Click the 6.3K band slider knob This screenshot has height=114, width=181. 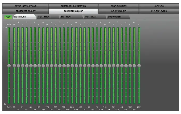[118, 66]
